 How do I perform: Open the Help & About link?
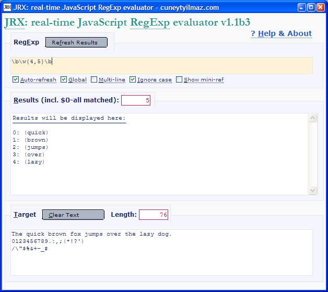click(281, 33)
